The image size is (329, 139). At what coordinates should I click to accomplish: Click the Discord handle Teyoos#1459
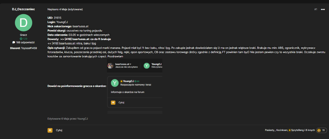click(29, 48)
